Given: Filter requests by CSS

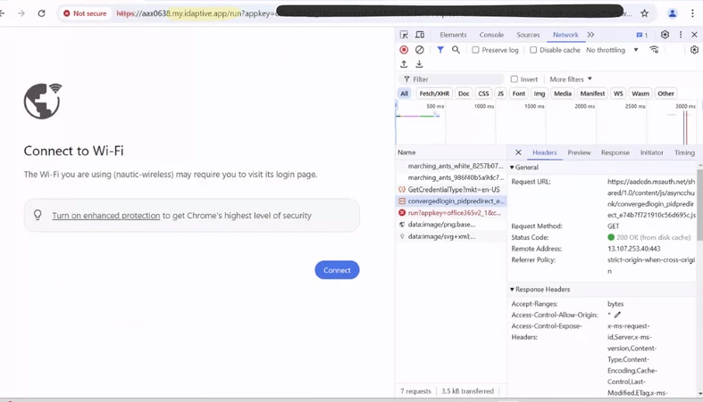Looking at the screenshot, I should (483, 94).
